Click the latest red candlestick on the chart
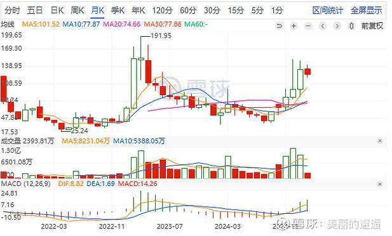The image size is (392, 236). (308, 72)
